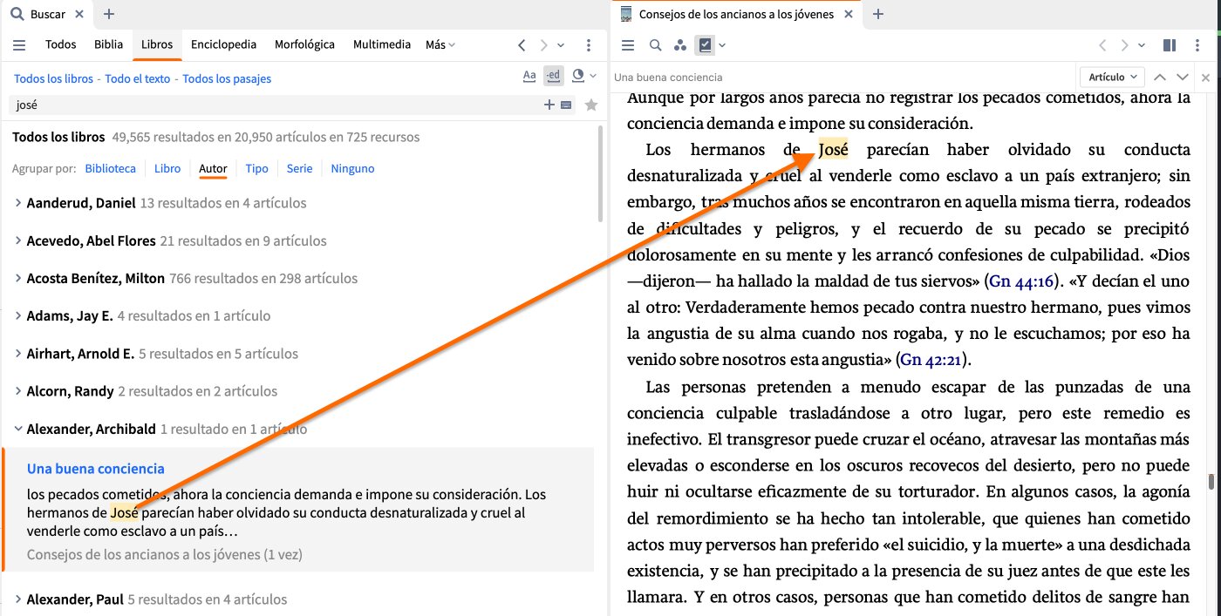
Task: Open a new tab next to Buscar
Action: pos(108,14)
